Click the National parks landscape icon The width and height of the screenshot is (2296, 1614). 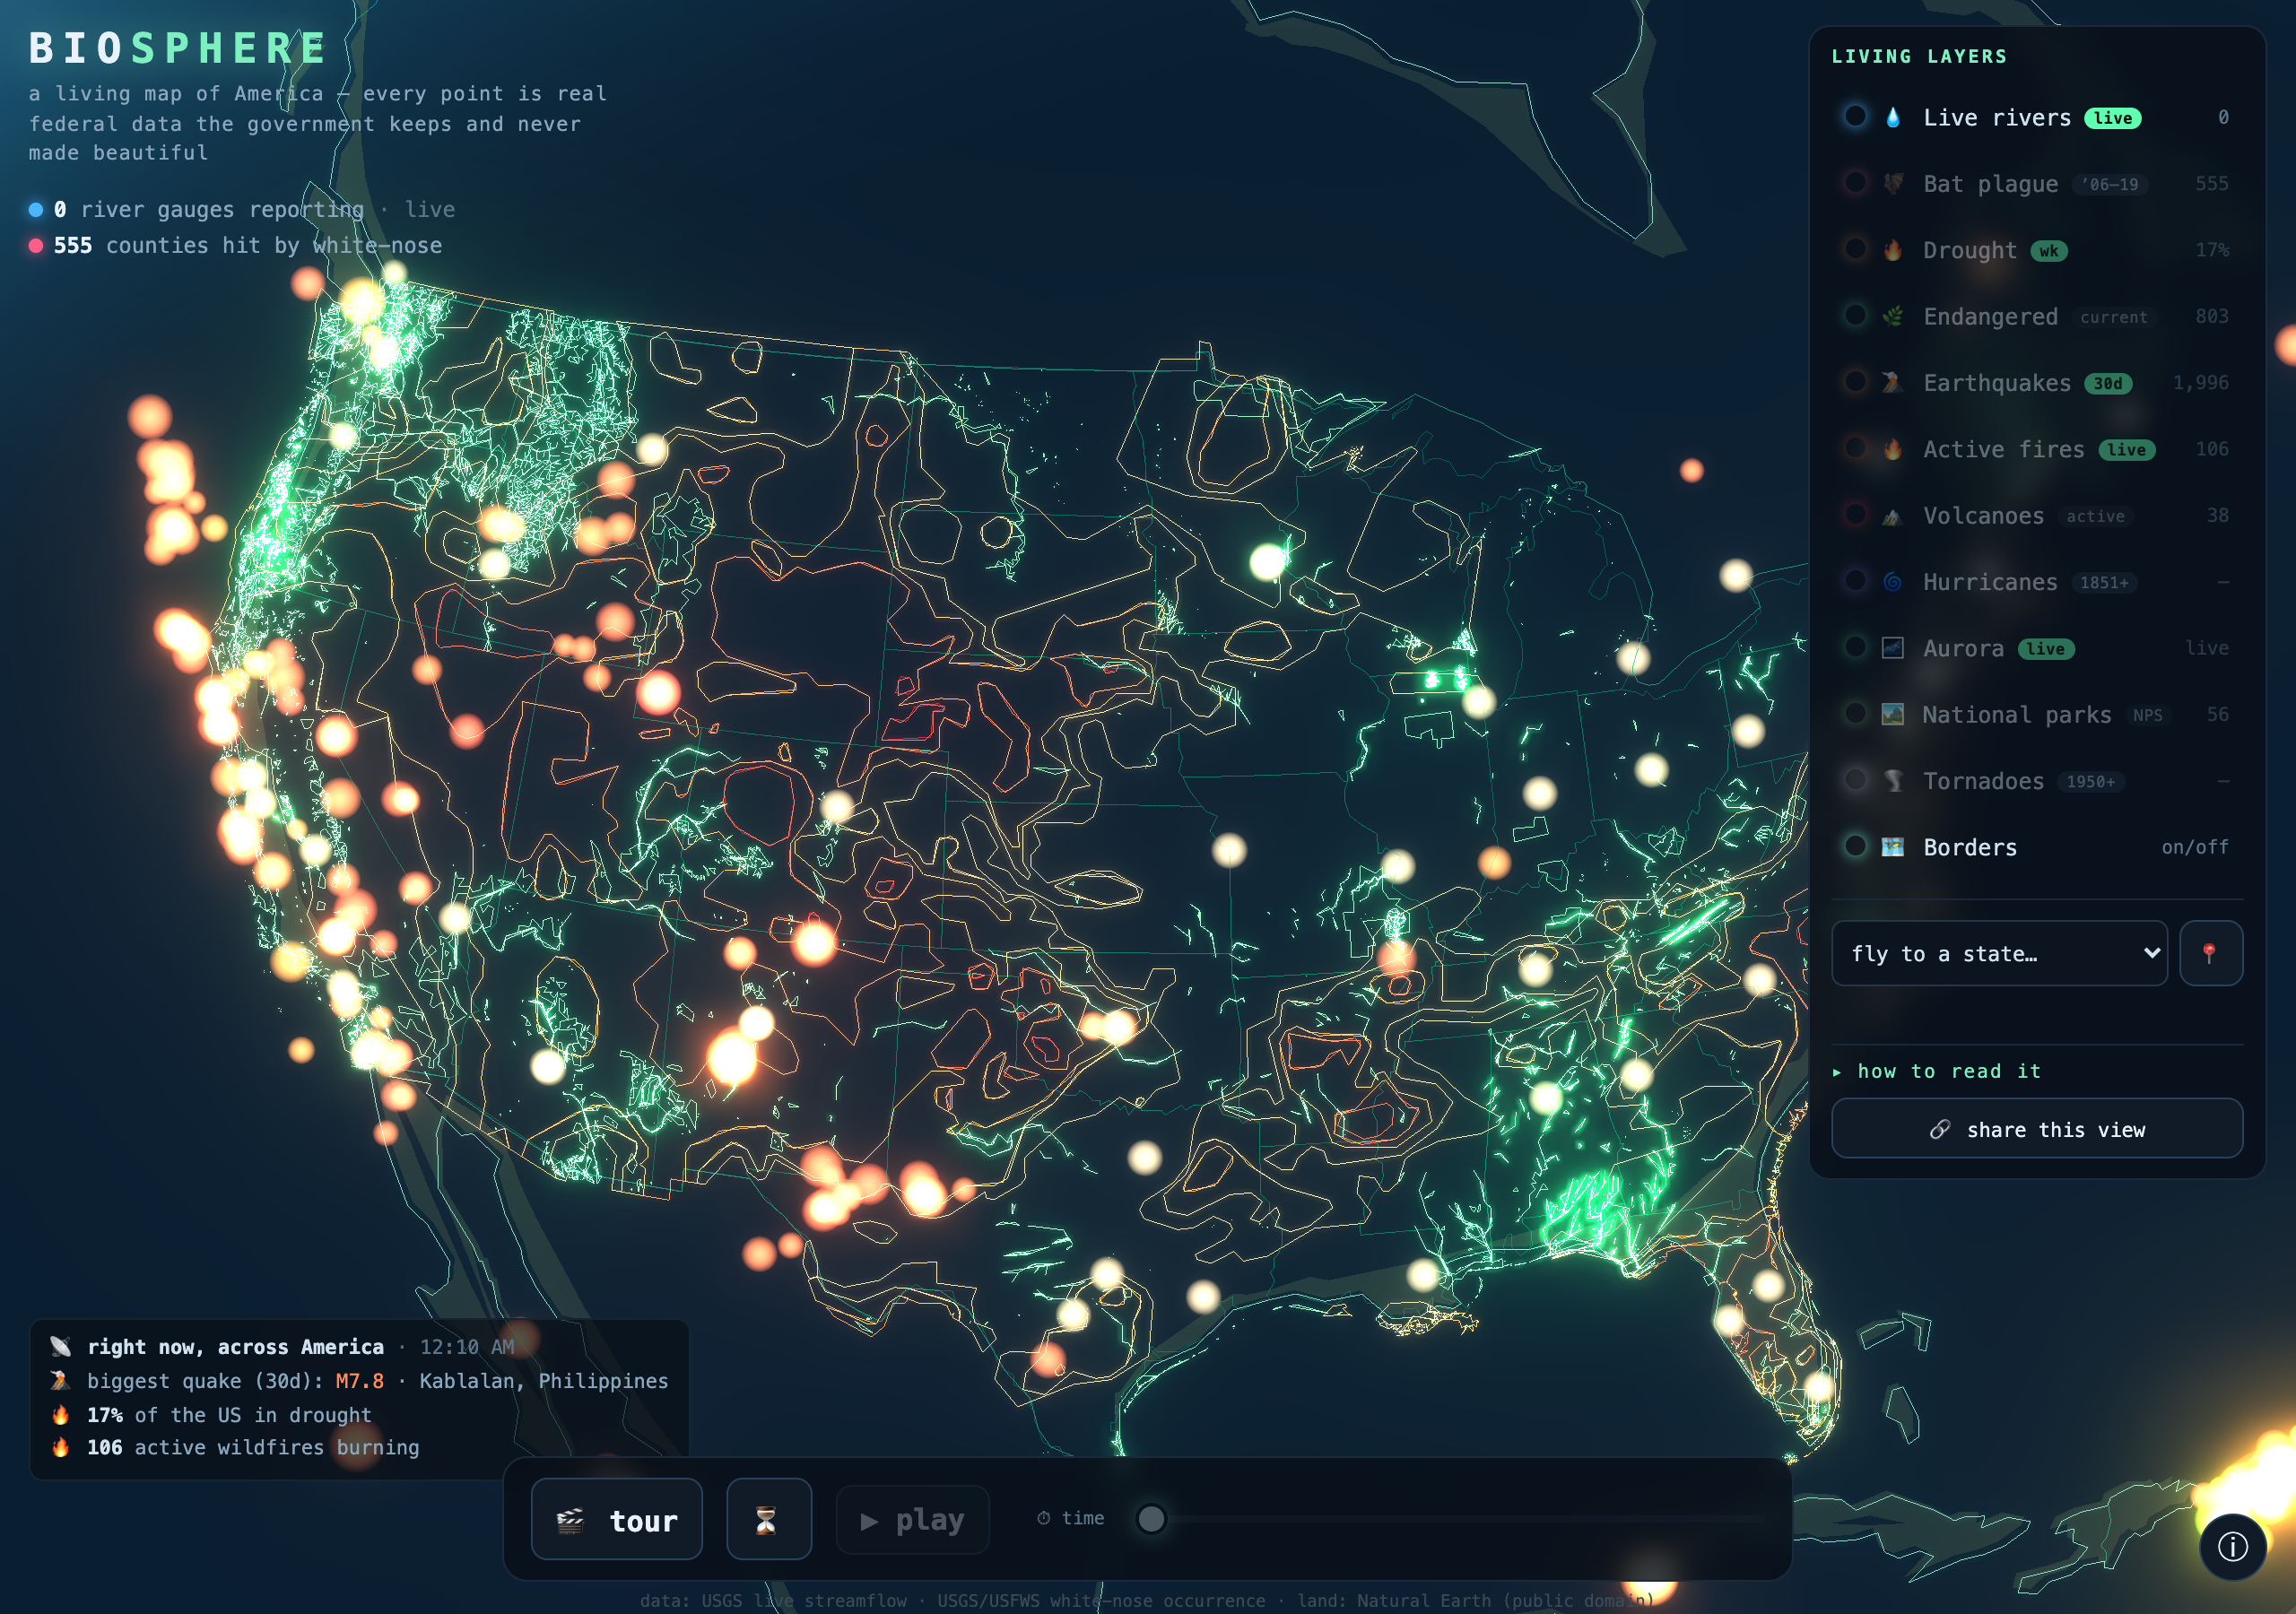point(1892,714)
